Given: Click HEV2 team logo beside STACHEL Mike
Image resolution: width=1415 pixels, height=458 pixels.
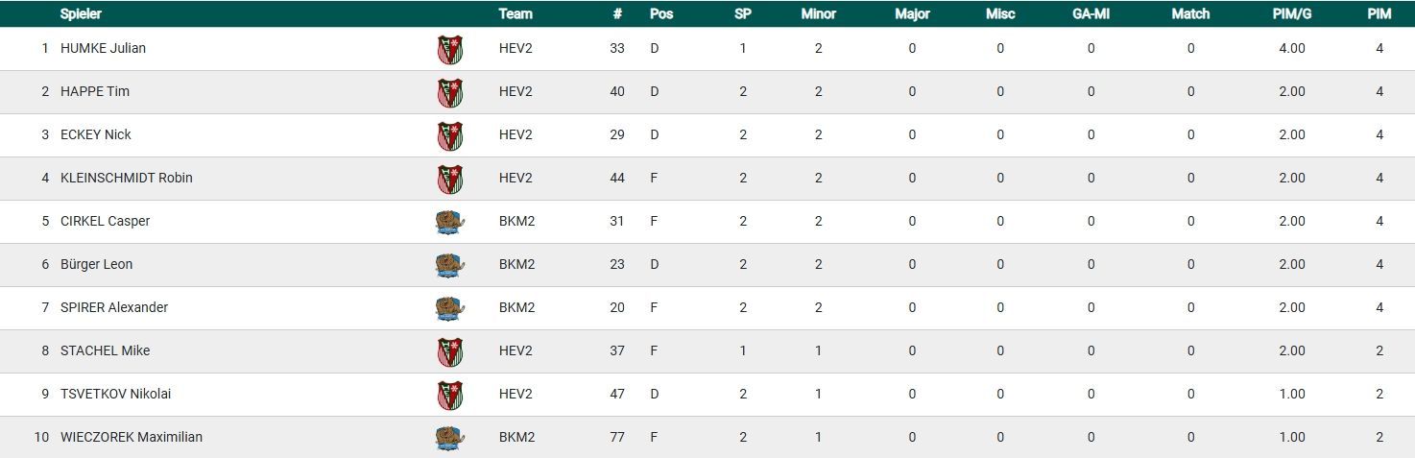Looking at the screenshot, I should tap(449, 351).
